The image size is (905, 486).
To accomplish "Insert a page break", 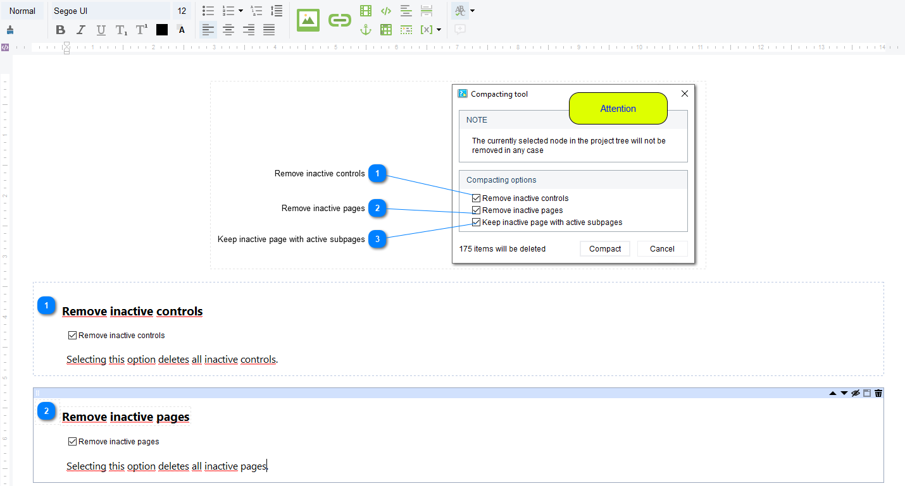I will [427, 11].
